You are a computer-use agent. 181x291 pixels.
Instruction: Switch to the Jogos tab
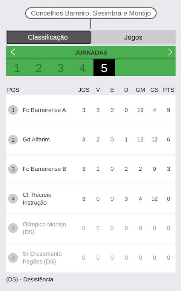[x=133, y=37]
